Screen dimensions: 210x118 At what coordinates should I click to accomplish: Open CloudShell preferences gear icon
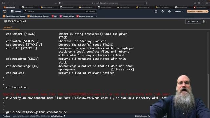pos(204,21)
